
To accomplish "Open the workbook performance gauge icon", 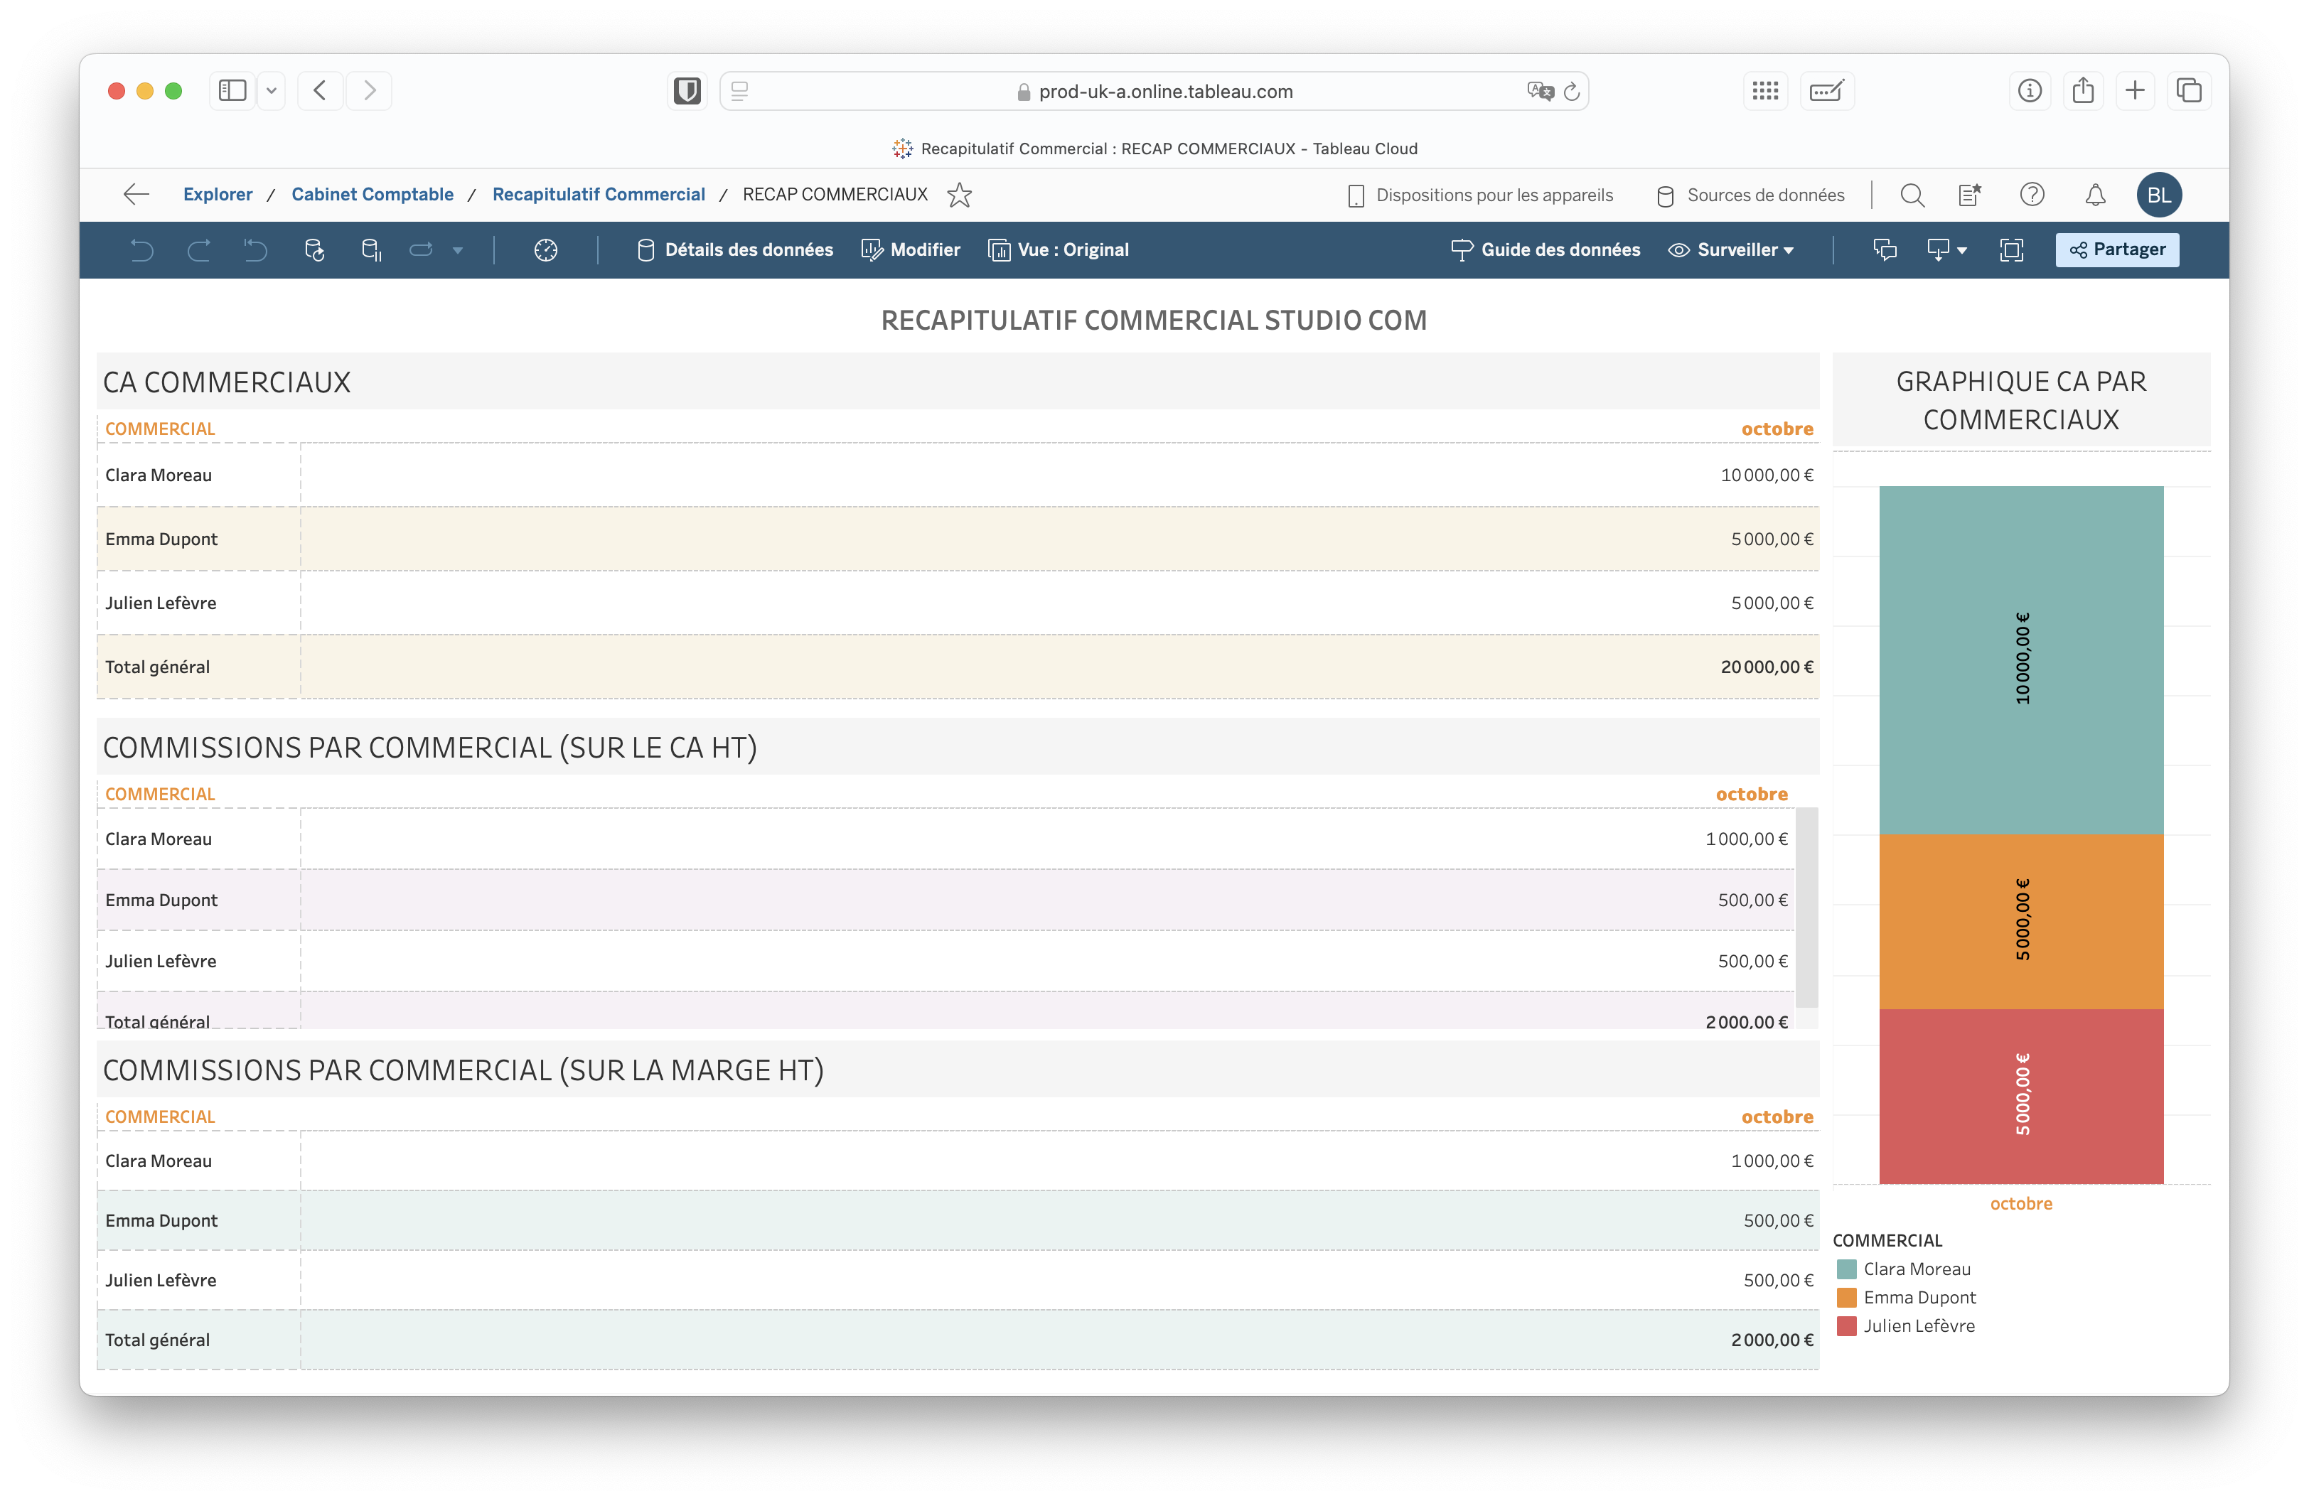I will coord(546,250).
